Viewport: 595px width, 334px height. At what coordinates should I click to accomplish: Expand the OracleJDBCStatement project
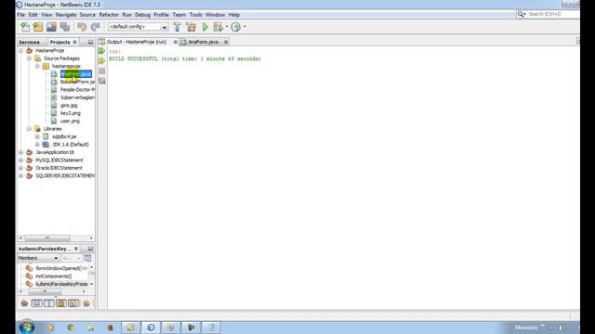tap(21, 168)
